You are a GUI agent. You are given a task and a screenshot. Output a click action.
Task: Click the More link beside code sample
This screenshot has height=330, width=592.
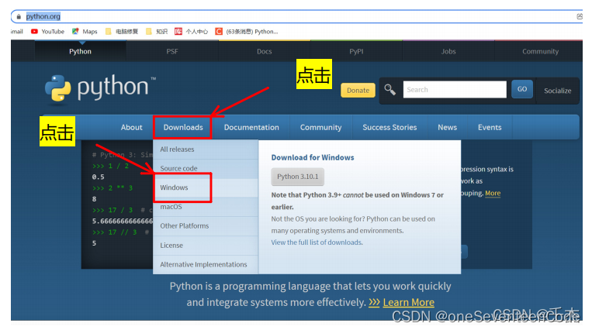pyautogui.click(x=493, y=193)
